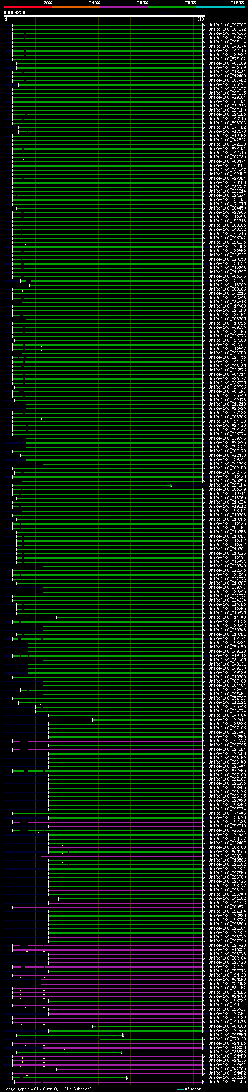This screenshot has width=248, height=1092.
Task: Click the UniRef100_A2ZJQ0 label
Action: [227, 984]
